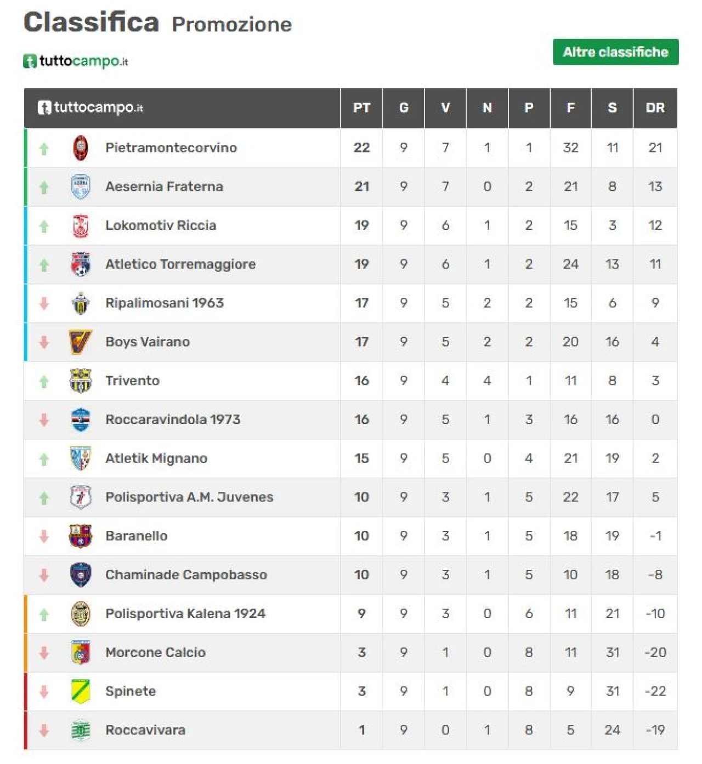Click the Boys Vairano team logo
This screenshot has height=764, width=702.
click(x=81, y=342)
